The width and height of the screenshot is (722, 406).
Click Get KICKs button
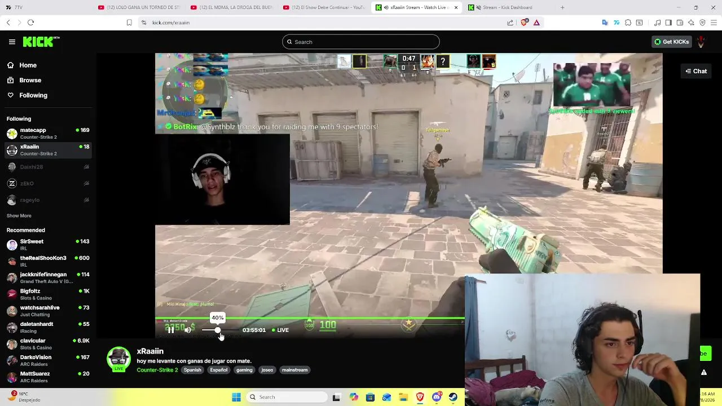671,42
